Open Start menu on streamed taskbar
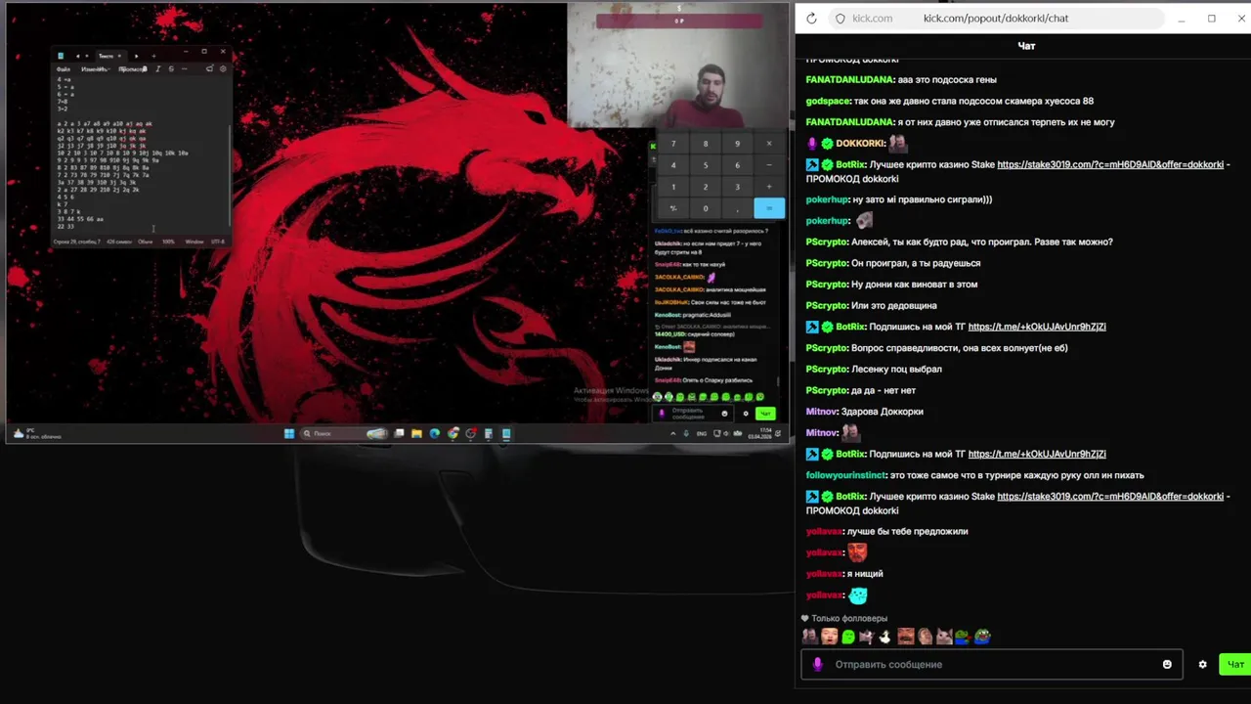This screenshot has width=1251, height=704. 289,434
